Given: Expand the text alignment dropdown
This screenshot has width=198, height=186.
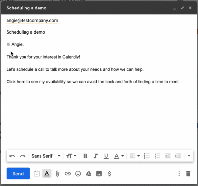Looking at the screenshot, I should 135,156.
